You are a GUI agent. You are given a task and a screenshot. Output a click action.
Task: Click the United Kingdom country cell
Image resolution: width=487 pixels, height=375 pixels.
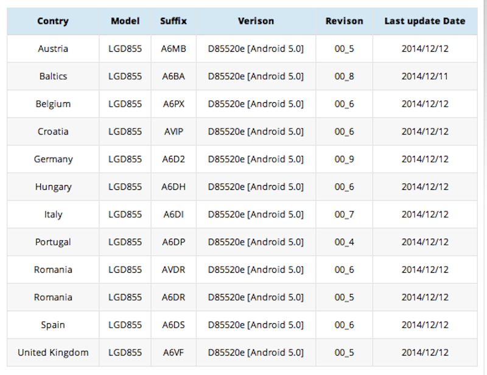(x=53, y=352)
